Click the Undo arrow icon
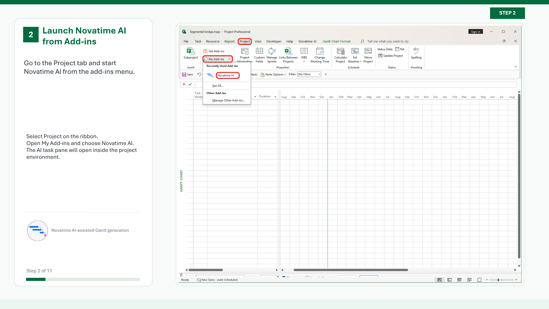549x309 pixels. tap(199, 74)
